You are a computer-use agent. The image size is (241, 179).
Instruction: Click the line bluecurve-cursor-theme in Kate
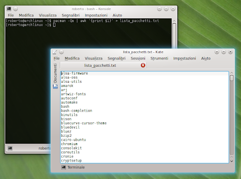84,123
